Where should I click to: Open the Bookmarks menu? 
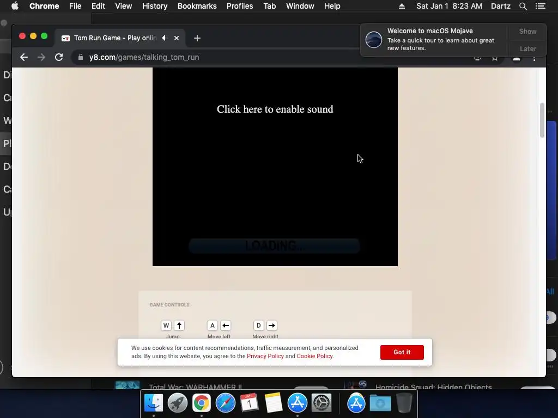point(197,6)
